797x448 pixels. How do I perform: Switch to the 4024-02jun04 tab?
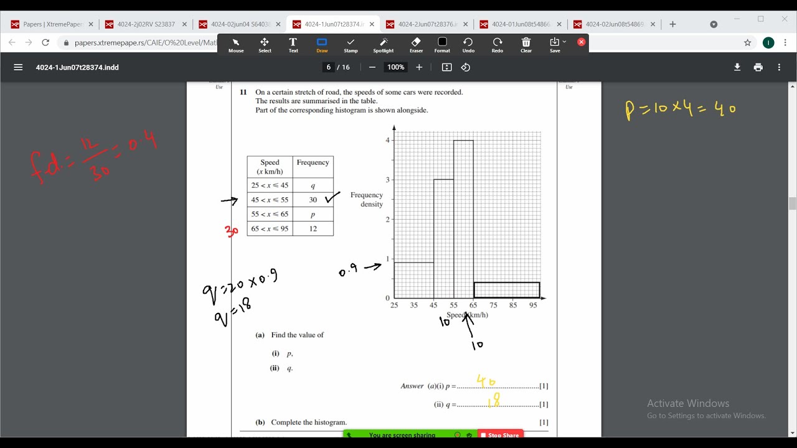click(240, 24)
